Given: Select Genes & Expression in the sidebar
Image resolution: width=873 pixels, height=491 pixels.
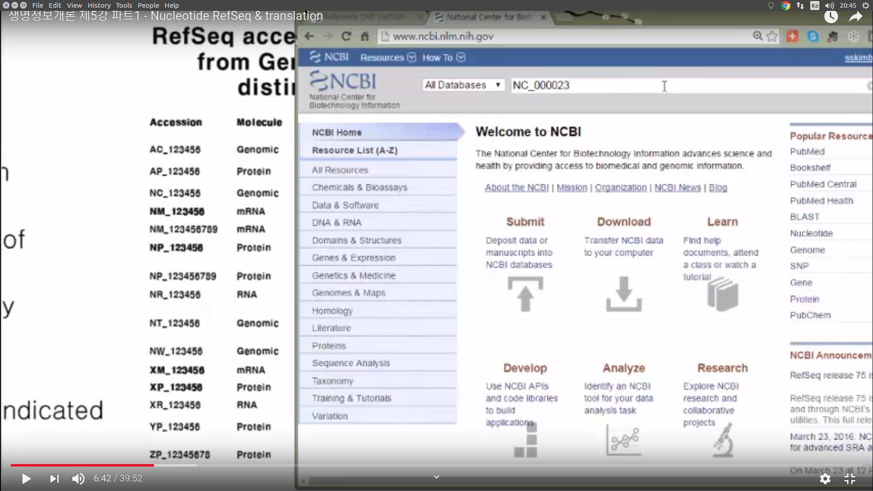Looking at the screenshot, I should (x=353, y=258).
